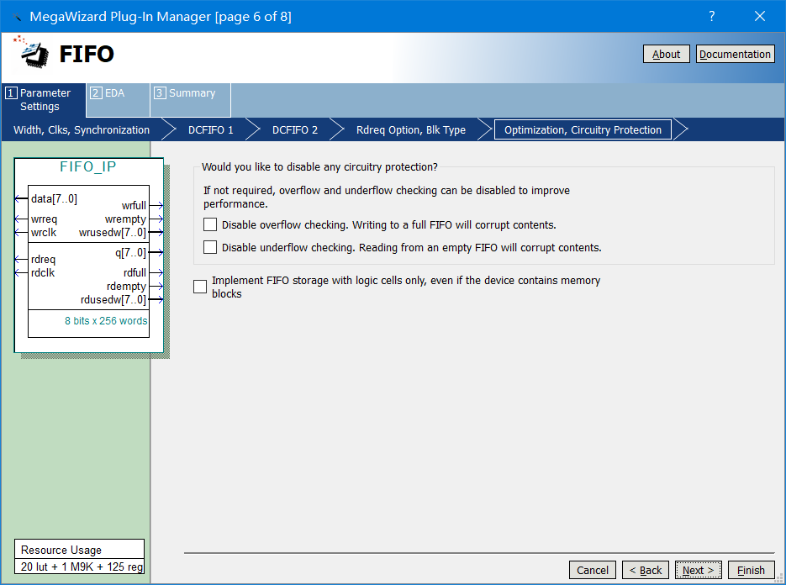Select the wrclk port label

[44, 233]
